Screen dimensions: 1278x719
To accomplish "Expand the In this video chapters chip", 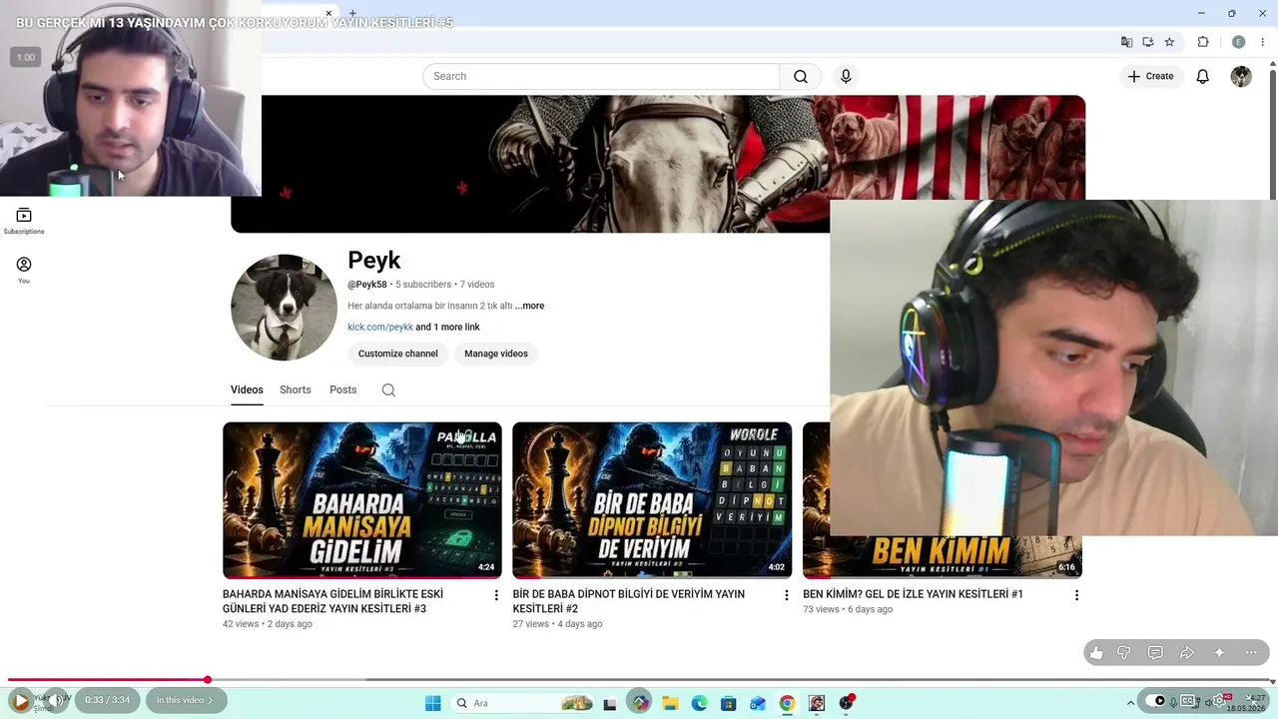I will pyautogui.click(x=187, y=700).
